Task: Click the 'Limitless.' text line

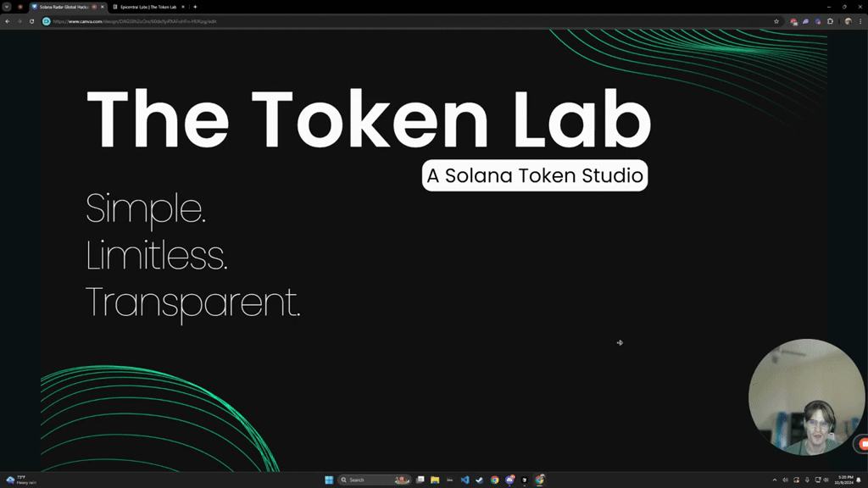Action: [156, 255]
